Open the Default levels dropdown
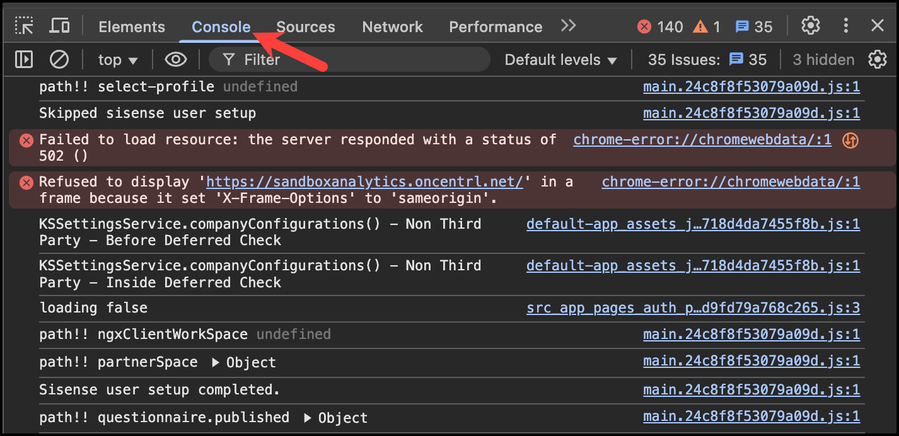899x436 pixels. [x=560, y=59]
